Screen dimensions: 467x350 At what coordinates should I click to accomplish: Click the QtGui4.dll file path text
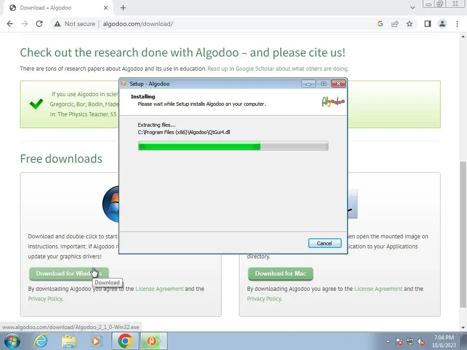[x=184, y=132]
